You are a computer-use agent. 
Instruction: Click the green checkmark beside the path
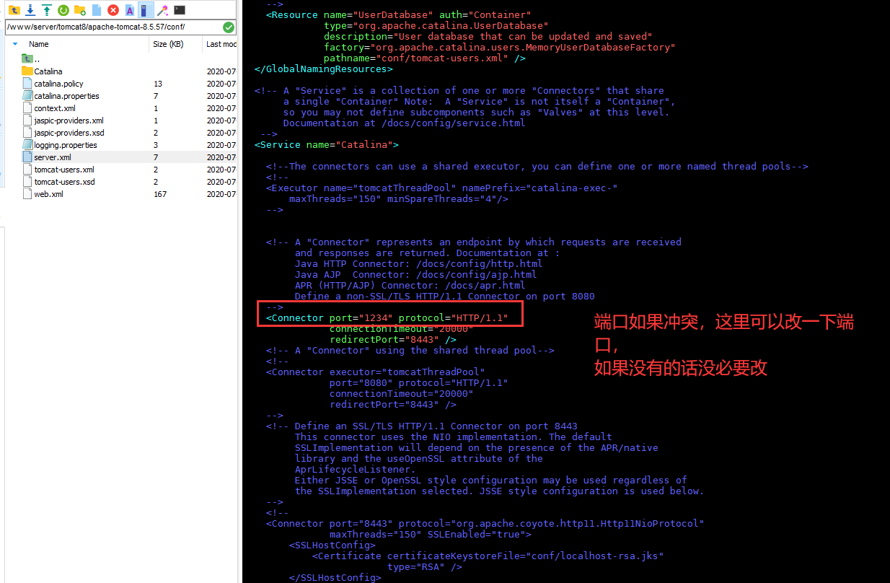click(229, 27)
